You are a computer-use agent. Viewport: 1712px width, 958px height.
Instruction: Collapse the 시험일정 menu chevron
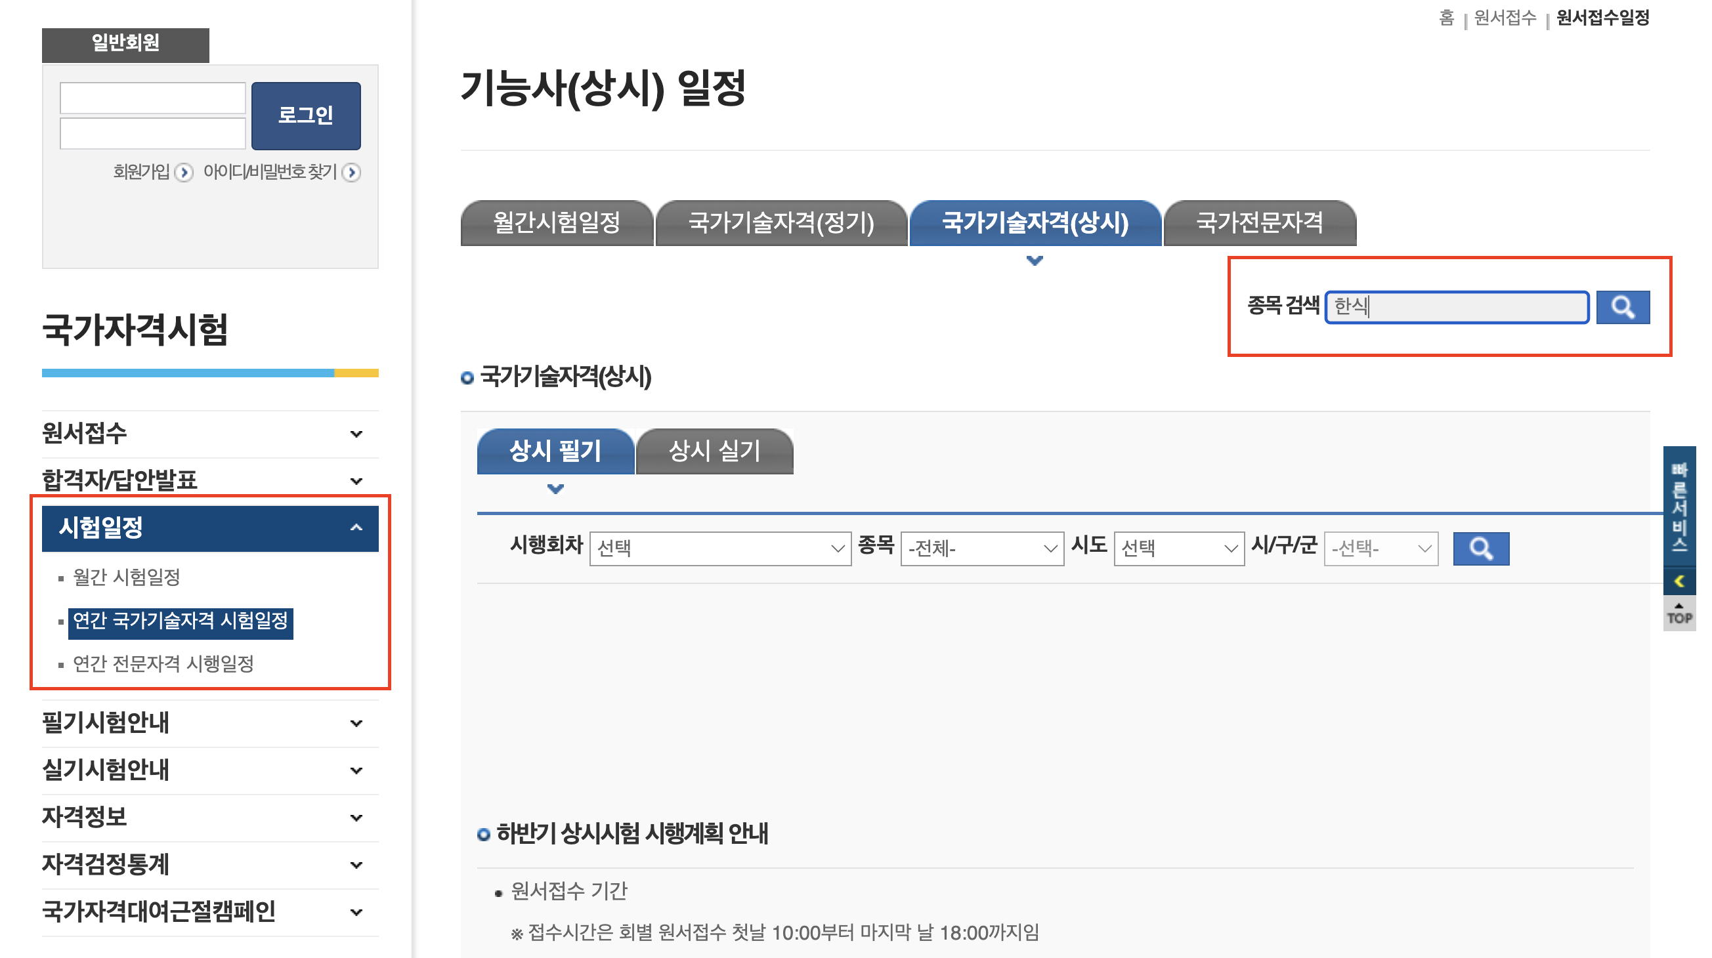point(356,528)
